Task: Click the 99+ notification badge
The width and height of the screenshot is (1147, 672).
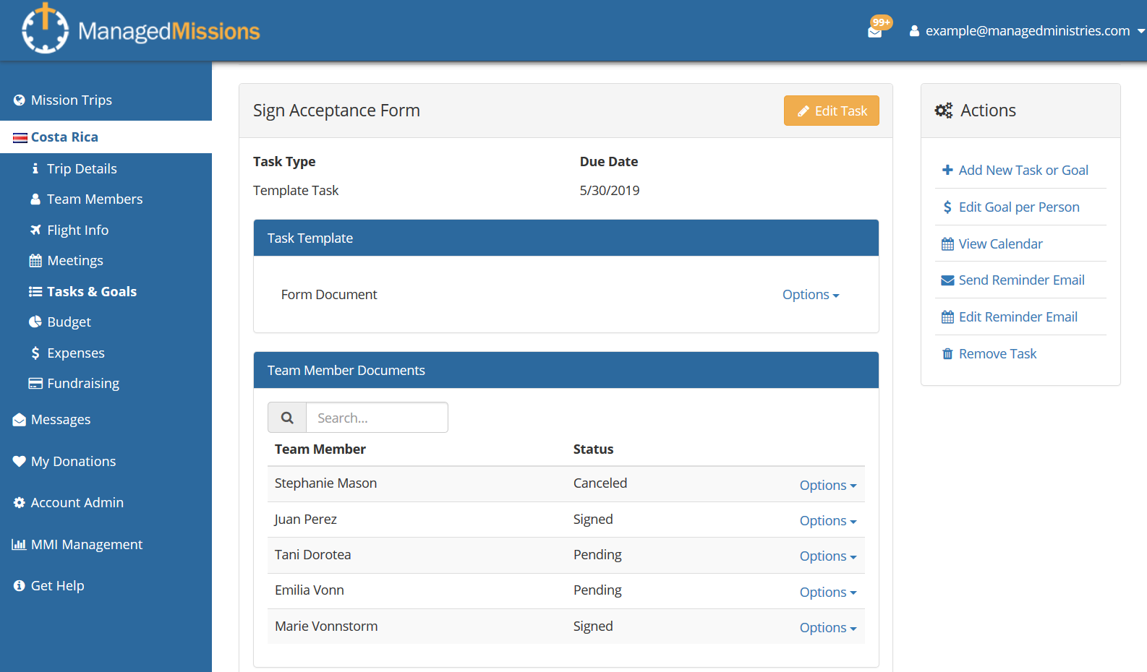Action: point(882,22)
